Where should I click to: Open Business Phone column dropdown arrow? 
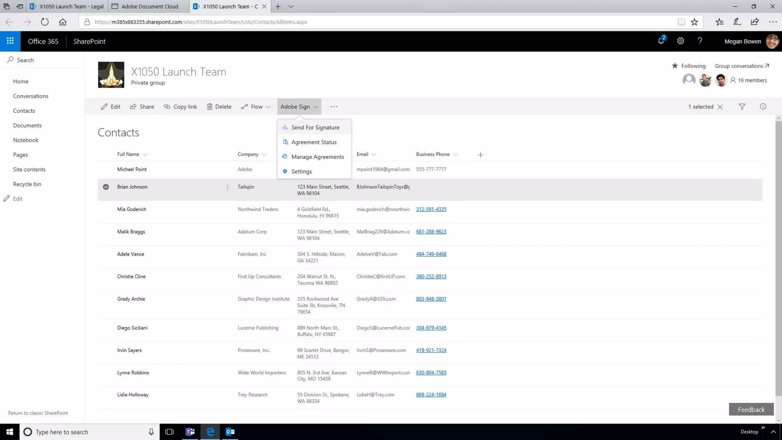point(455,155)
